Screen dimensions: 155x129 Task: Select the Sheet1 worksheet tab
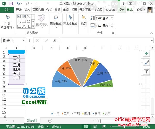[x=32, y=120]
